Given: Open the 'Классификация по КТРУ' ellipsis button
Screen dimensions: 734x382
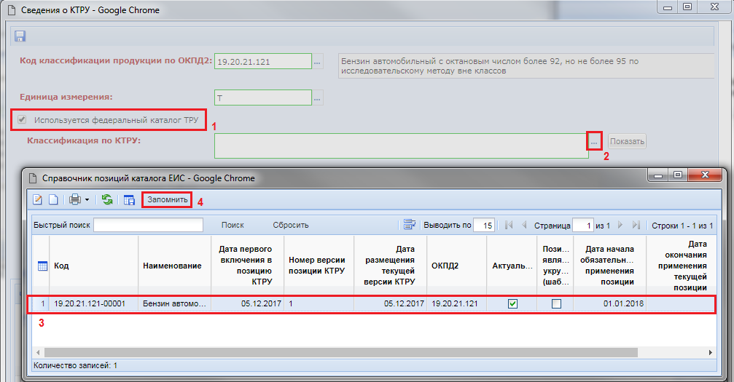Looking at the screenshot, I should tap(595, 140).
